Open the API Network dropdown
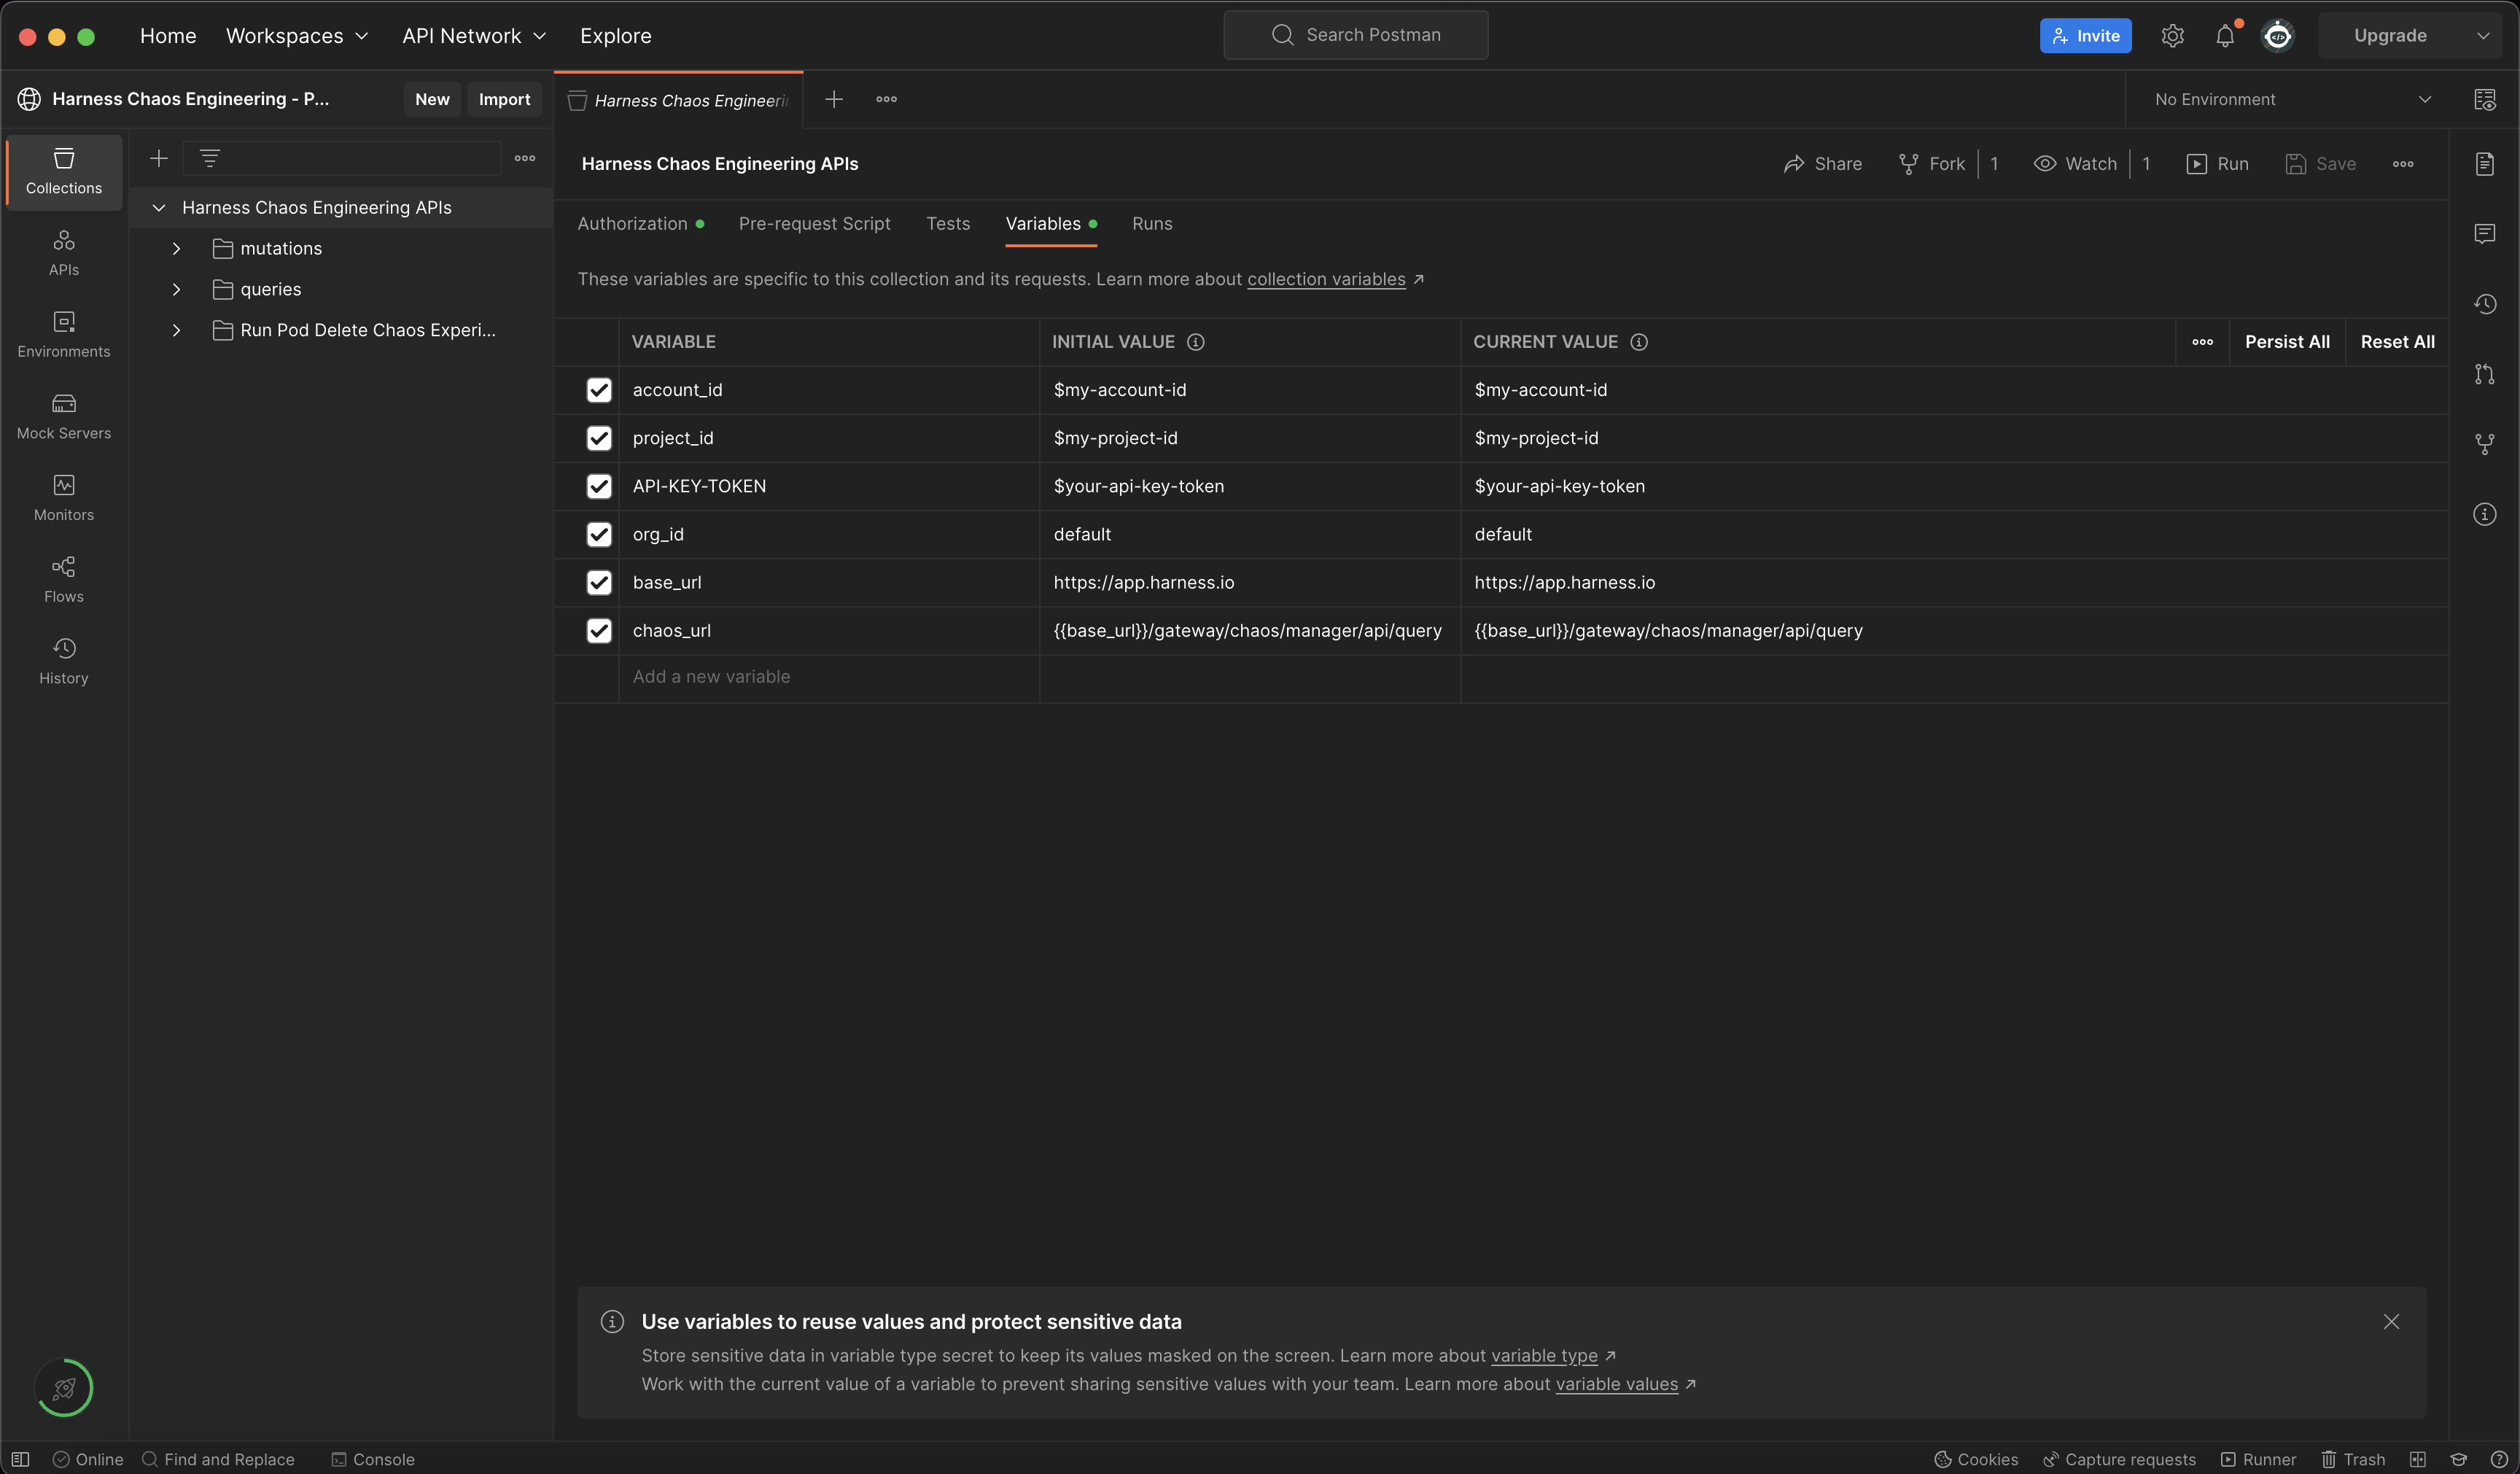 [474, 36]
